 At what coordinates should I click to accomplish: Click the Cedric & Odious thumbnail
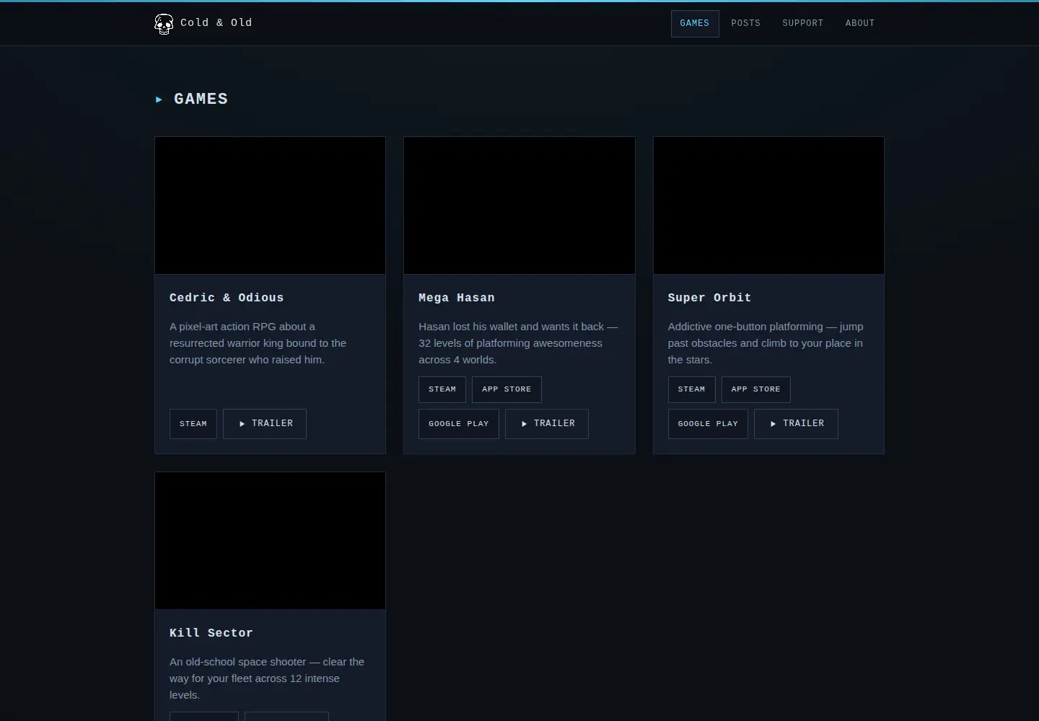(x=270, y=205)
